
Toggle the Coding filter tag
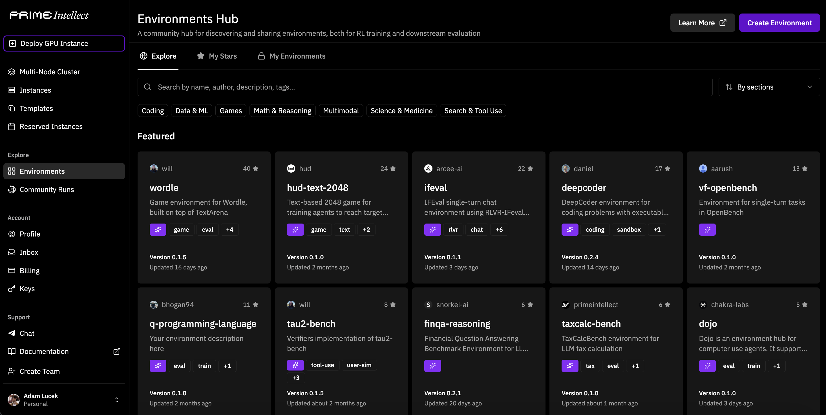pos(153,110)
